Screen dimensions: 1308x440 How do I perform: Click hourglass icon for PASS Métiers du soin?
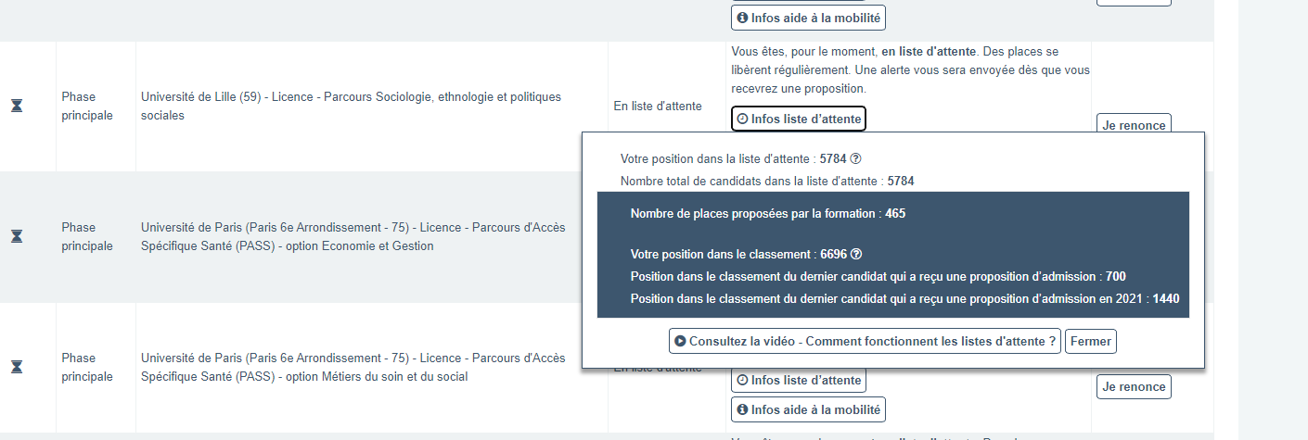17,367
